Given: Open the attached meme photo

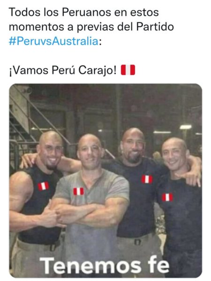Looking at the screenshot, I should coord(105,181).
